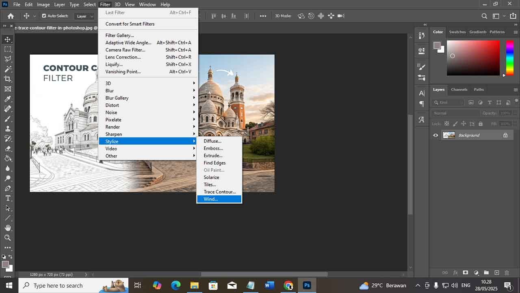Choose Wind from Stylize submenu

pos(219,199)
